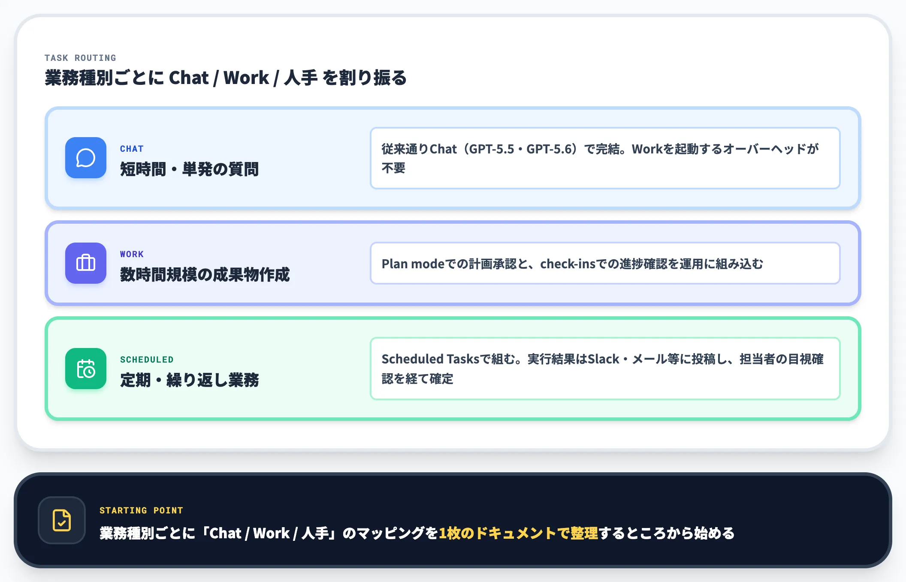
Task: Click the green SCHEDULED label
Action: [147, 360]
